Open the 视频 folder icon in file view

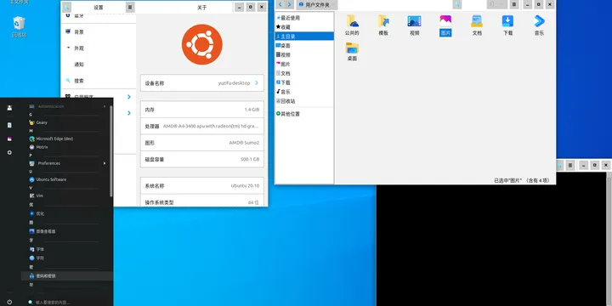click(414, 25)
